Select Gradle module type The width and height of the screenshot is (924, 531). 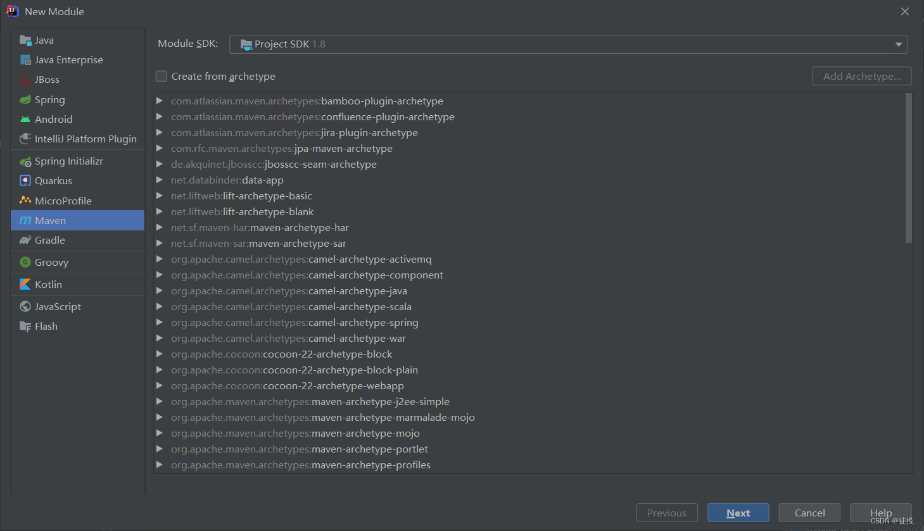tap(78, 241)
